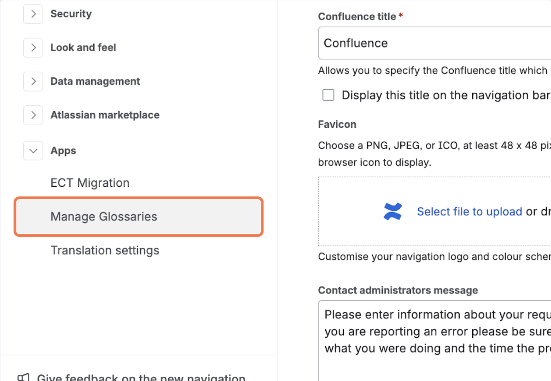551x381 pixels.
Task: Open Give feedback on the new navigation
Action: 141,377
